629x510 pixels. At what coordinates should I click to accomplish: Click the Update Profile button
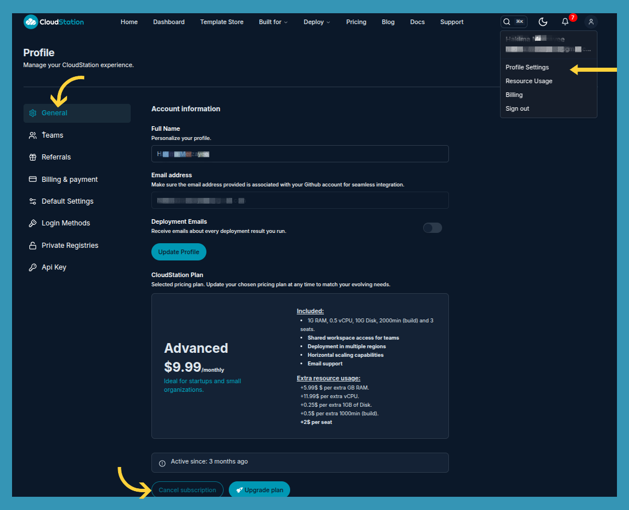point(178,252)
